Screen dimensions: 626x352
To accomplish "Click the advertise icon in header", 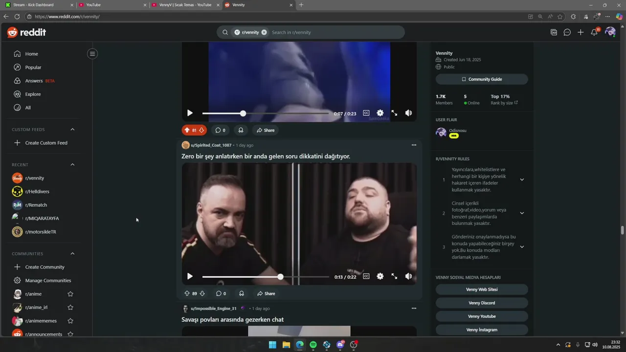I will 554,32.
